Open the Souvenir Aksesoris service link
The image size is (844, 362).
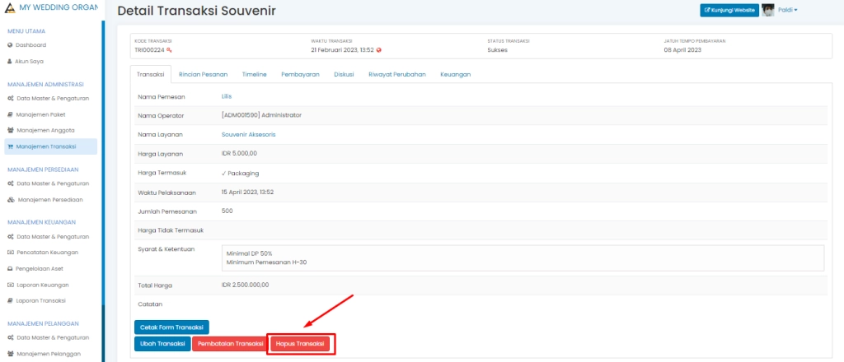[x=248, y=134]
